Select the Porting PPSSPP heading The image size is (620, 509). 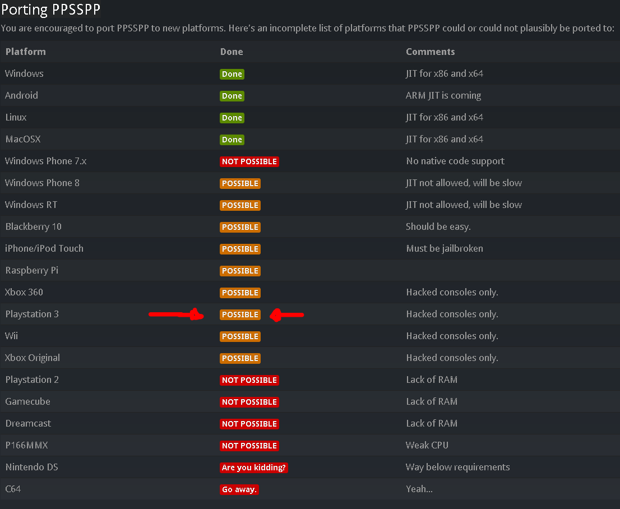pos(50,10)
